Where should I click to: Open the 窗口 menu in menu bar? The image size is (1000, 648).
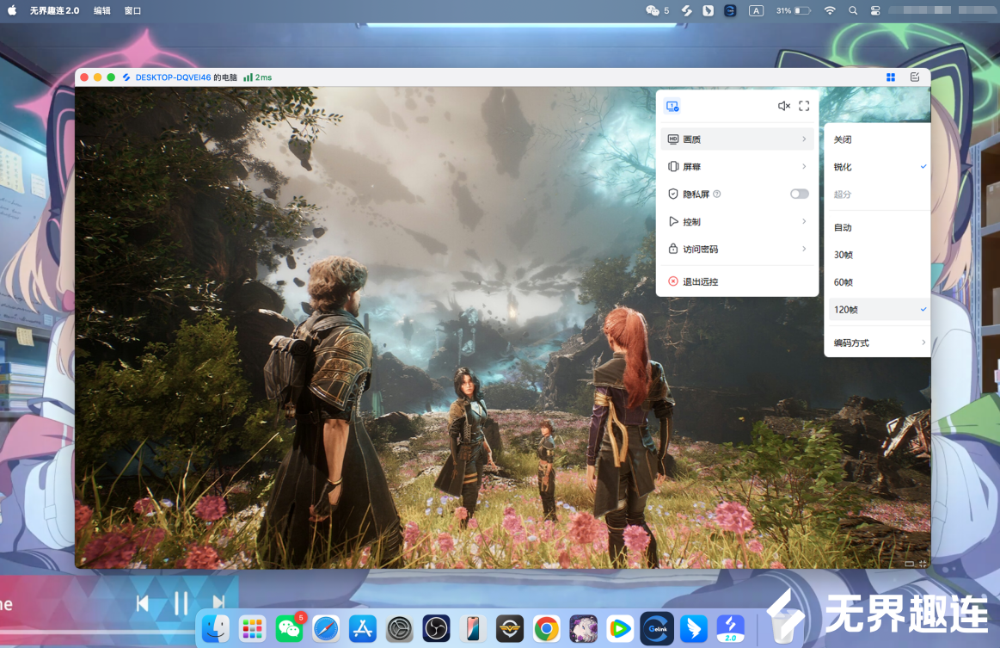point(132,10)
